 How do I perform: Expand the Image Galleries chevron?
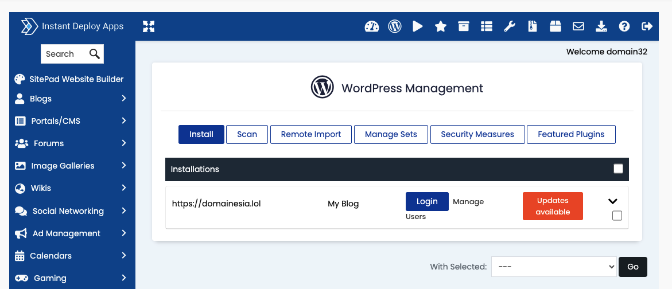point(124,165)
